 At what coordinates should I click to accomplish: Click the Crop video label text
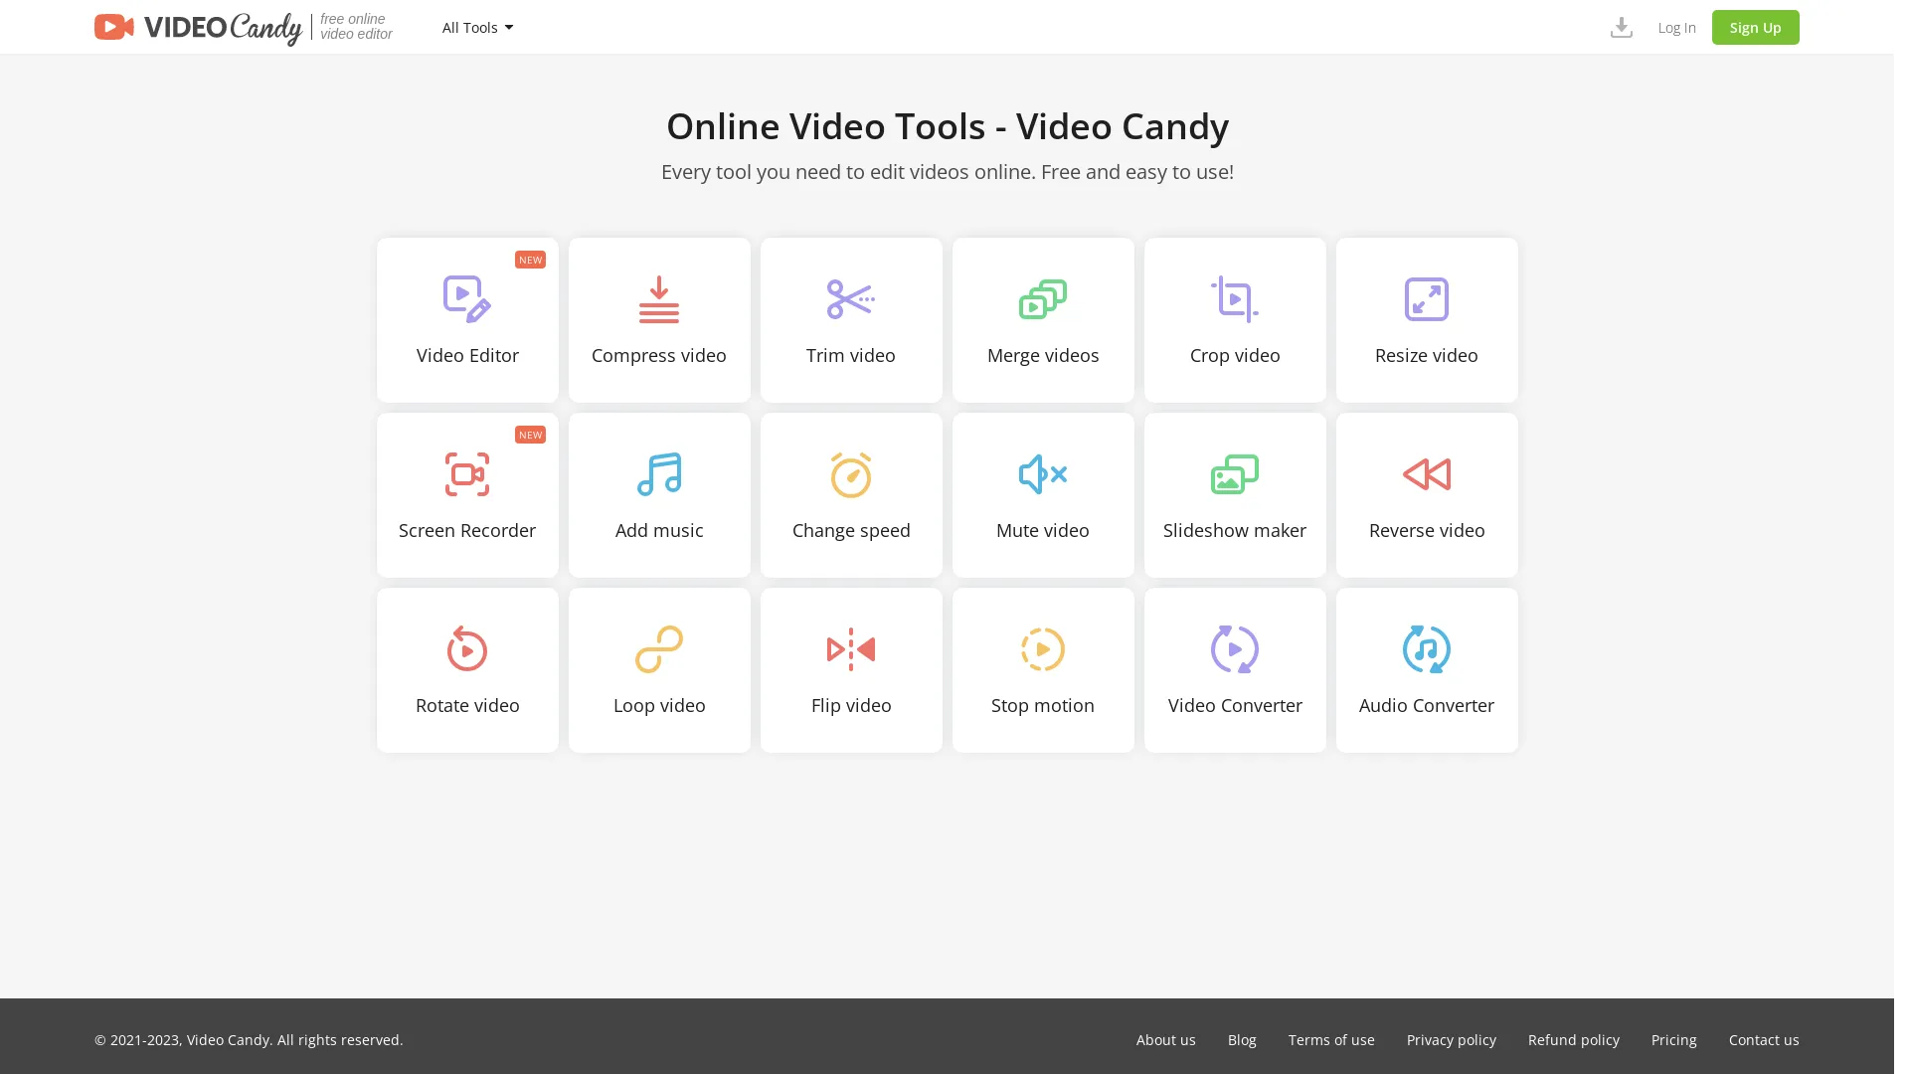(x=1235, y=355)
